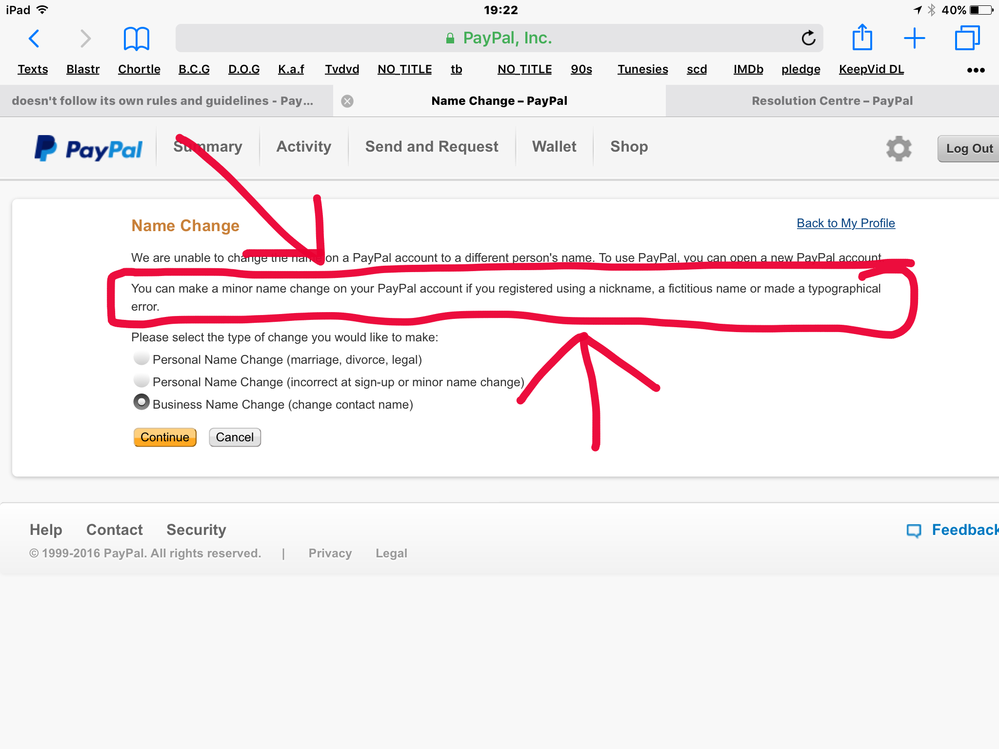Image resolution: width=999 pixels, height=749 pixels.
Task: Click the Feedback speech bubble icon
Action: click(x=914, y=531)
